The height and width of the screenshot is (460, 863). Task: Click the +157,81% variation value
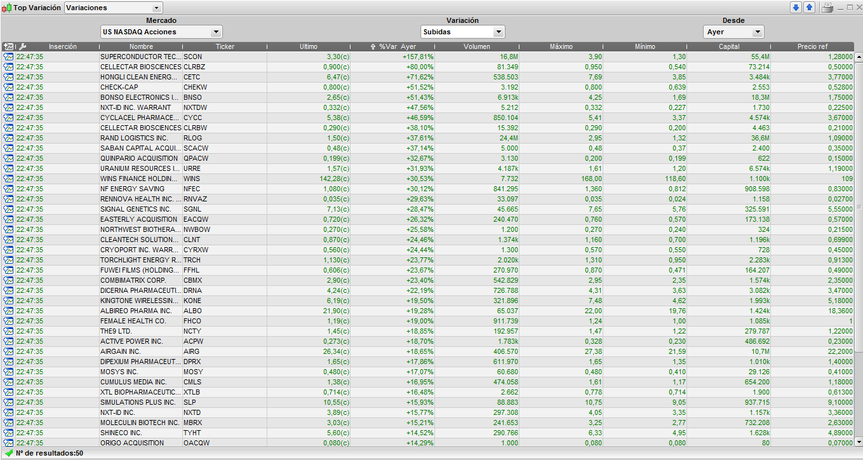click(418, 57)
